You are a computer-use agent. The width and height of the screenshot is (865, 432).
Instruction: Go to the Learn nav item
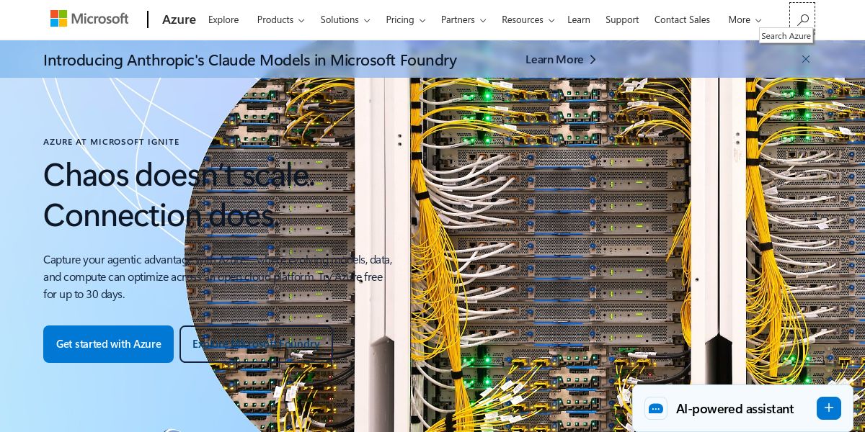pyautogui.click(x=579, y=19)
